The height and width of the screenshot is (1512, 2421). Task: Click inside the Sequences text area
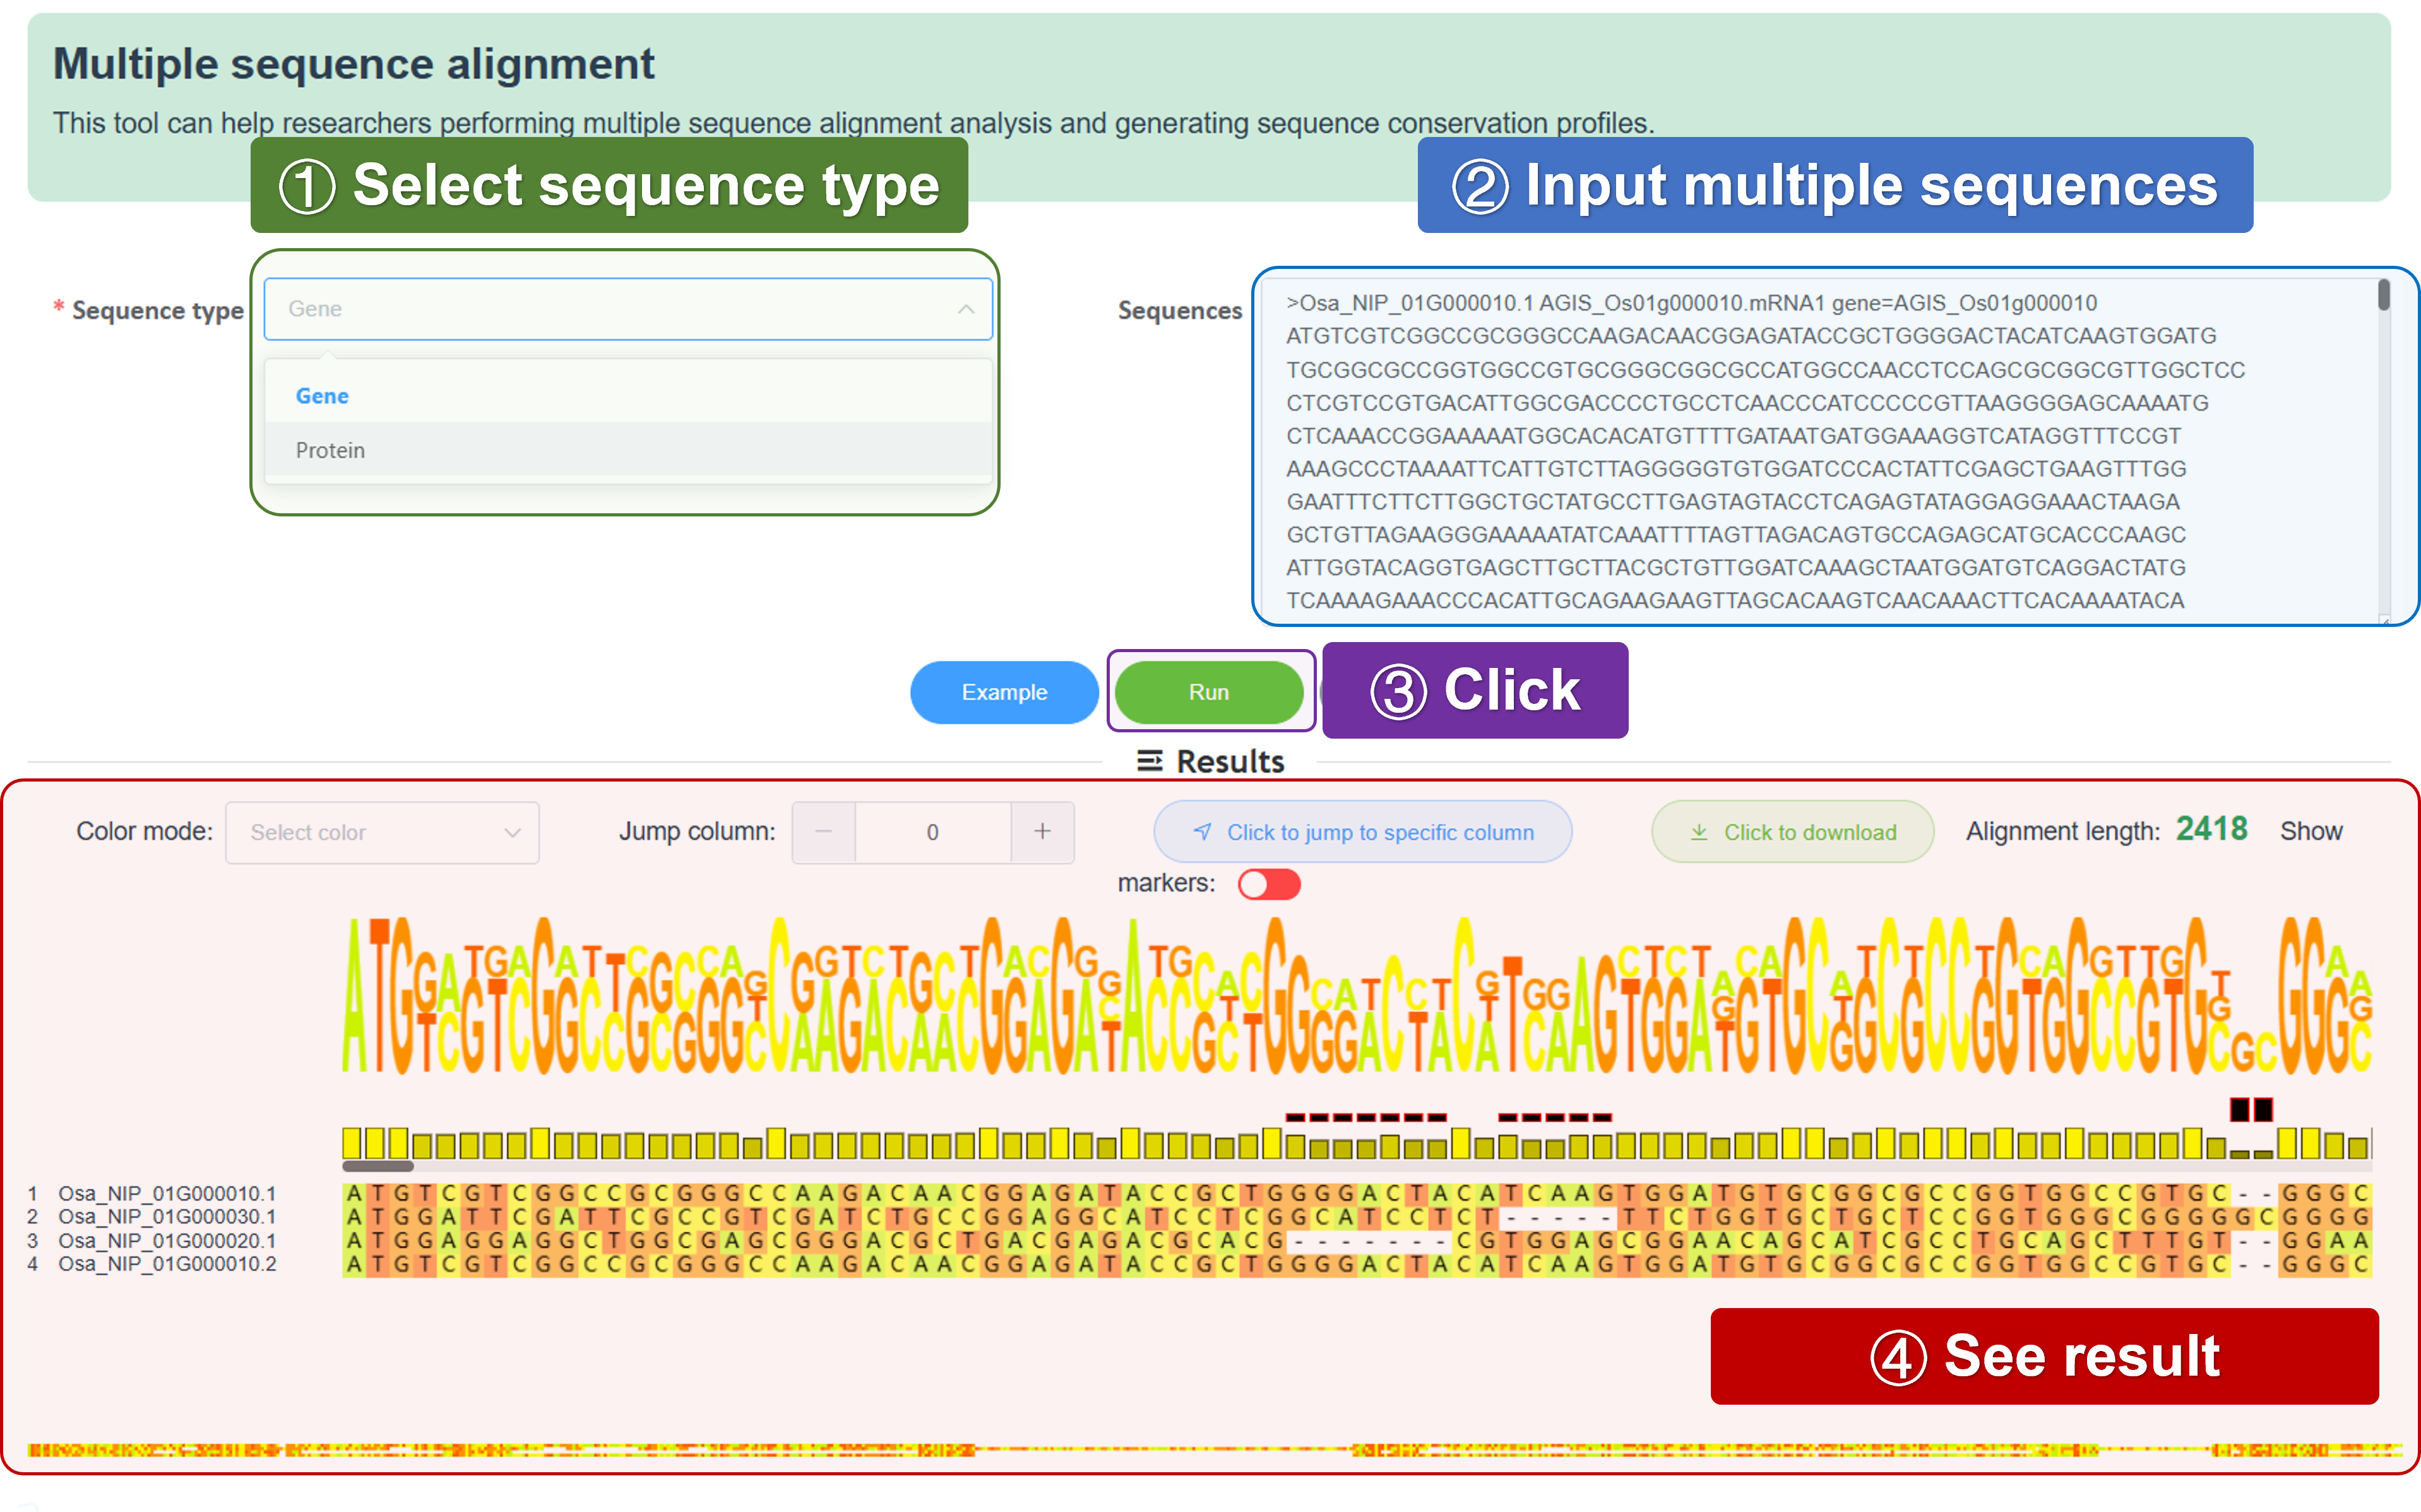coord(1800,450)
